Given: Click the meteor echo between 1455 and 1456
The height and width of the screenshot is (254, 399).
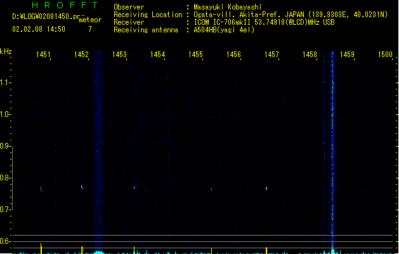Looking at the screenshot, I should tap(211, 189).
